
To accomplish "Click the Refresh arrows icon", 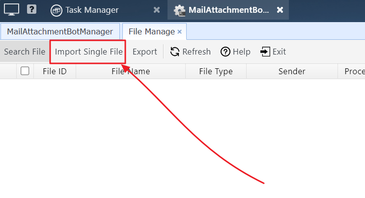I will point(175,52).
